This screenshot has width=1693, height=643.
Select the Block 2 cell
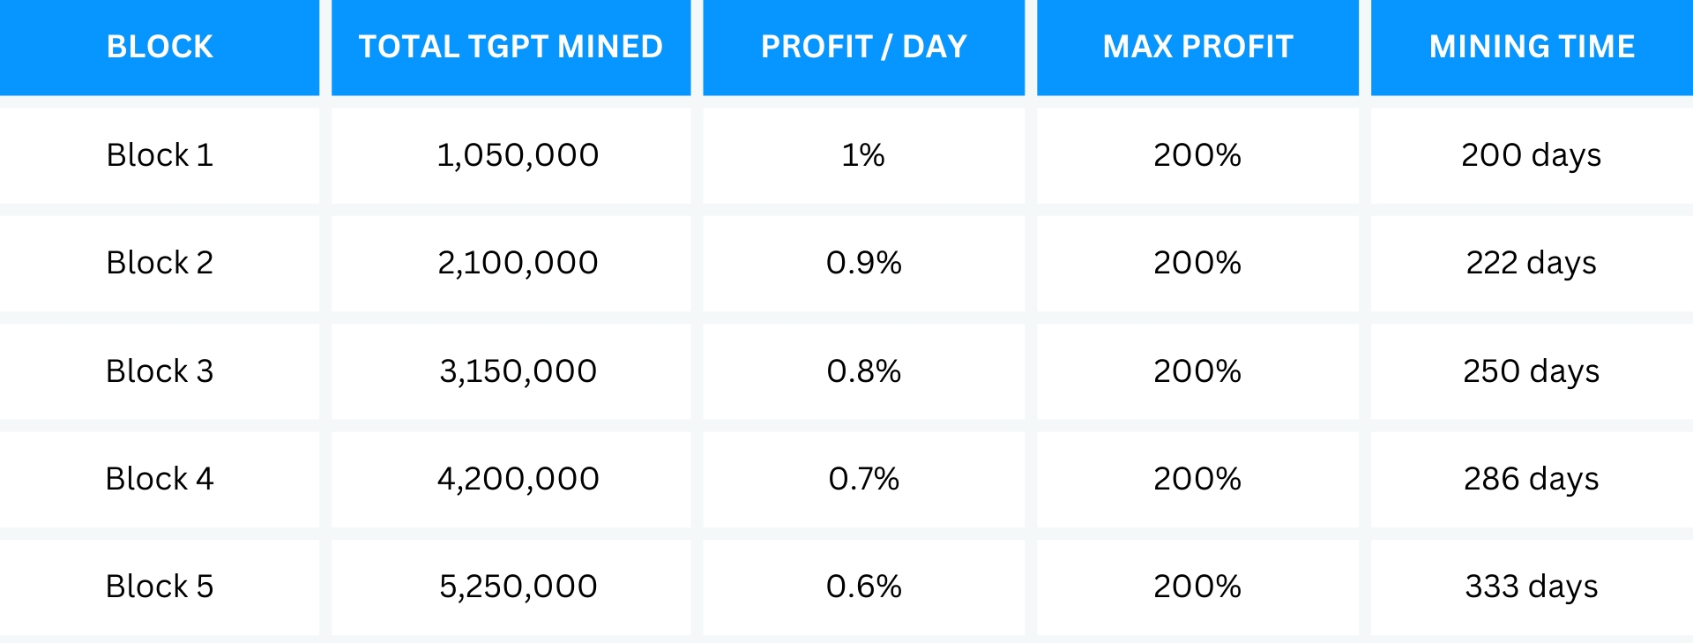[x=160, y=263]
